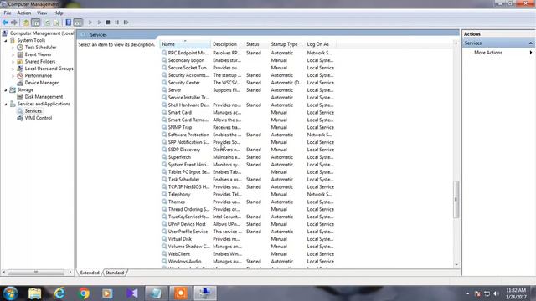This screenshot has height=301, width=536.
Task: Click the services list vertical scrollbar thumb
Action: [456, 199]
